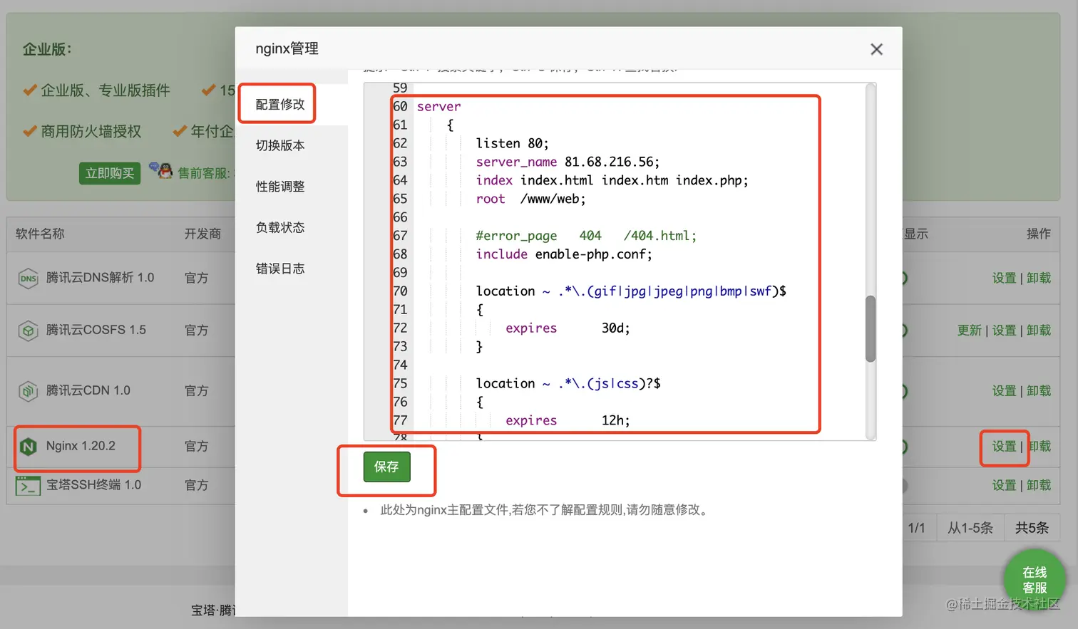Click the 软件名称 column header
This screenshot has width=1078, height=629.
(40, 234)
